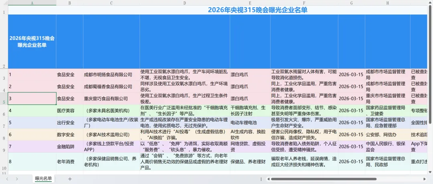Click the three-dot scrollbar split handle

pos(261,179)
